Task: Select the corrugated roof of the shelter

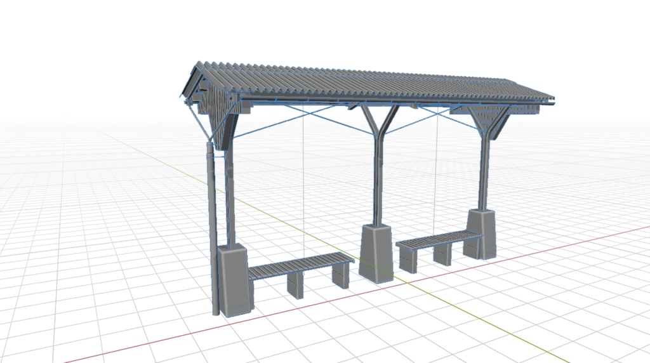Action: tap(369, 83)
